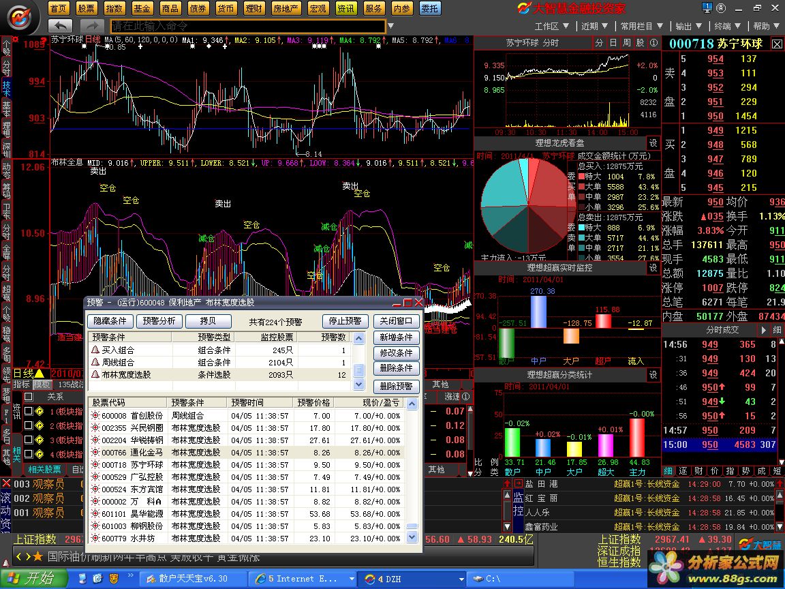Click the star icon in news ticker bar
Image resolution: width=785 pixels, height=589 pixels.
pos(37,556)
